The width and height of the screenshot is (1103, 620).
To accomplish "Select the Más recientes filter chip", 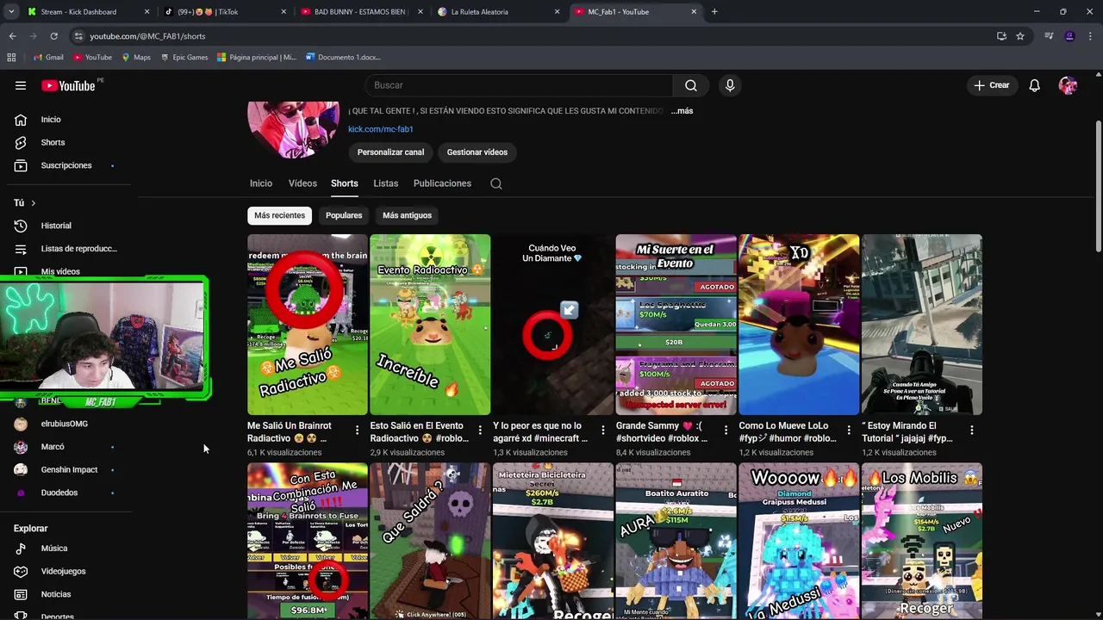I will tap(279, 215).
